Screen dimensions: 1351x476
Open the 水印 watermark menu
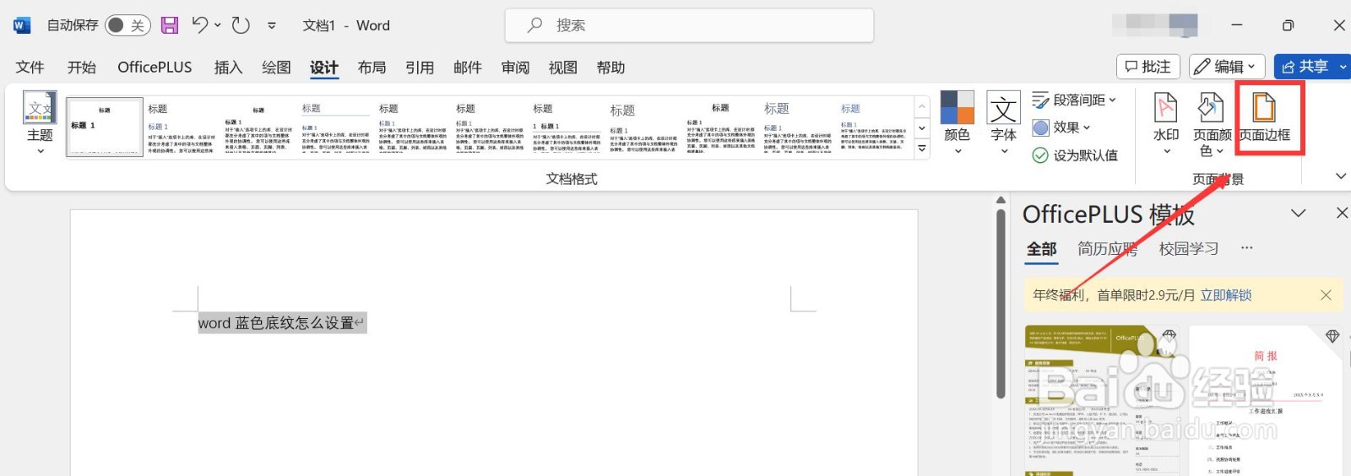coord(1166,123)
